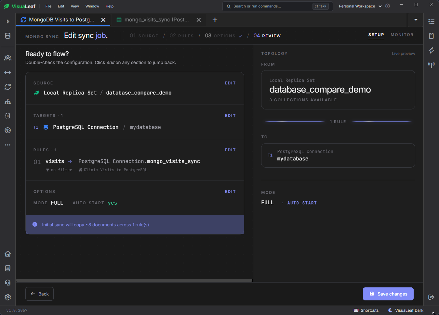Viewport: 439px width, 315px height.
Task: Open the clipboard panel icon
Action: tap(432, 36)
